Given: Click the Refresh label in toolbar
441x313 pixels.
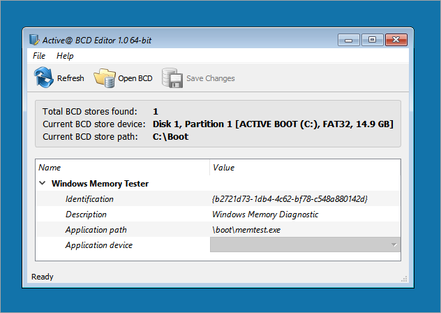Looking at the screenshot, I should coord(70,78).
